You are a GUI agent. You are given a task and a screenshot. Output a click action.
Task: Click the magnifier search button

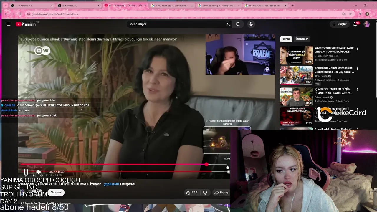pyautogui.click(x=238, y=24)
